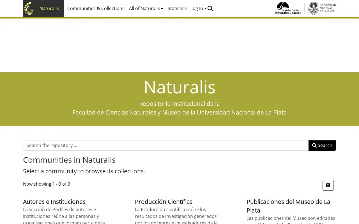This screenshot has width=359, height=224.
Task: Click the large Naturalis banner title
Action: pyautogui.click(x=179, y=87)
